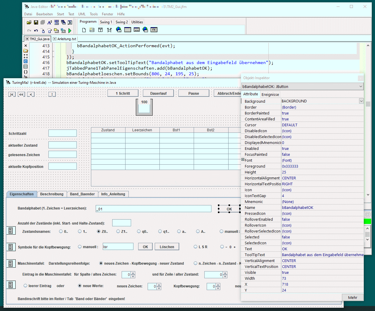
Task: Click the FX application icon in Programm toolbar
Action: pos(154,30)
